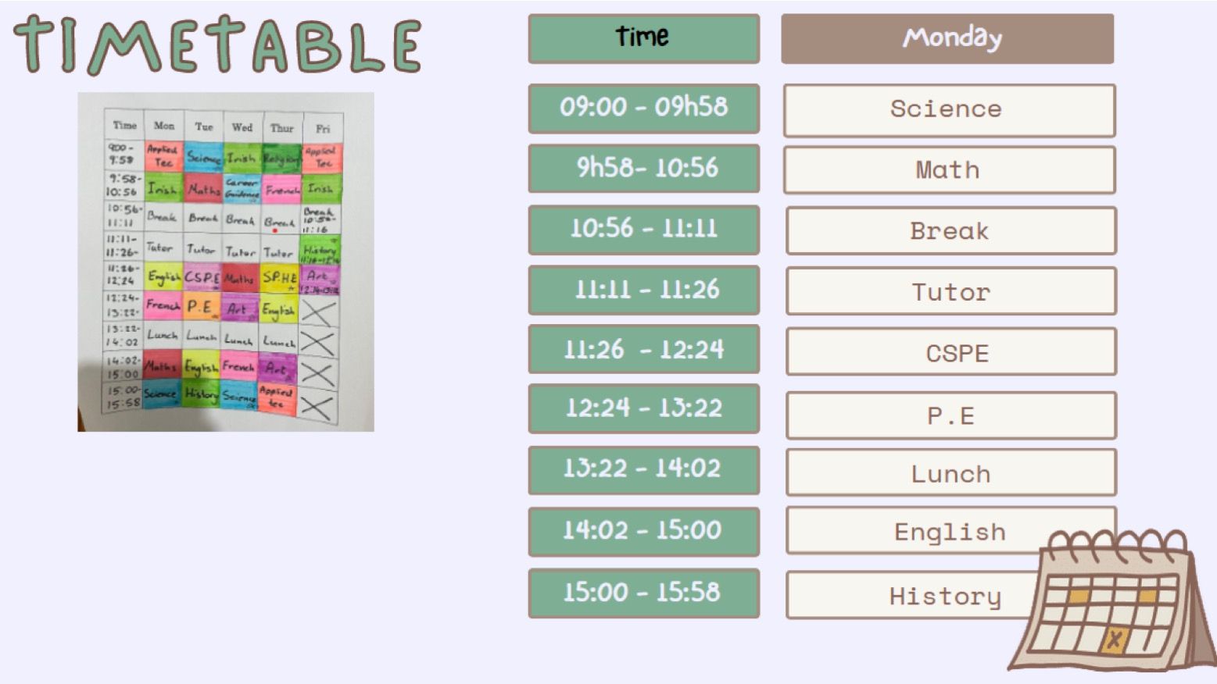Select the Break subject box
Image resolution: width=1217 pixels, height=684 pixels.
pos(951,230)
